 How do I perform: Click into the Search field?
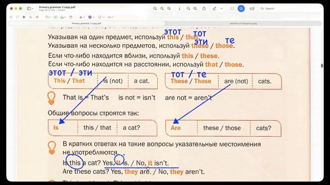[x=290, y=9]
